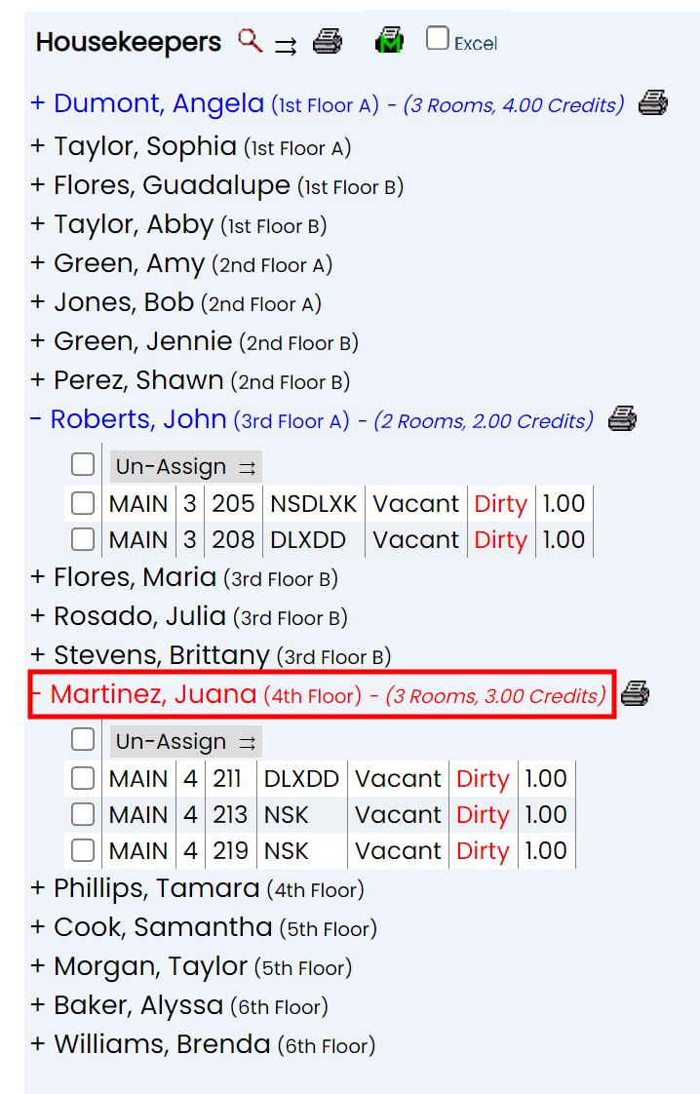Click the magnifying glass search icon
Screen dimensions: 700x1094
(x=251, y=41)
